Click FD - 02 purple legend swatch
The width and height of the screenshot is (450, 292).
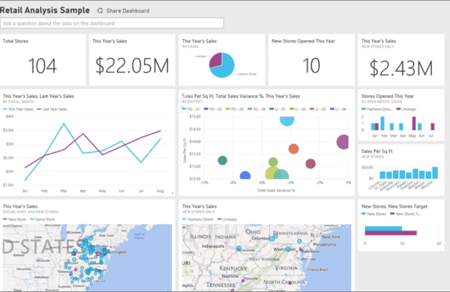[x=205, y=109]
